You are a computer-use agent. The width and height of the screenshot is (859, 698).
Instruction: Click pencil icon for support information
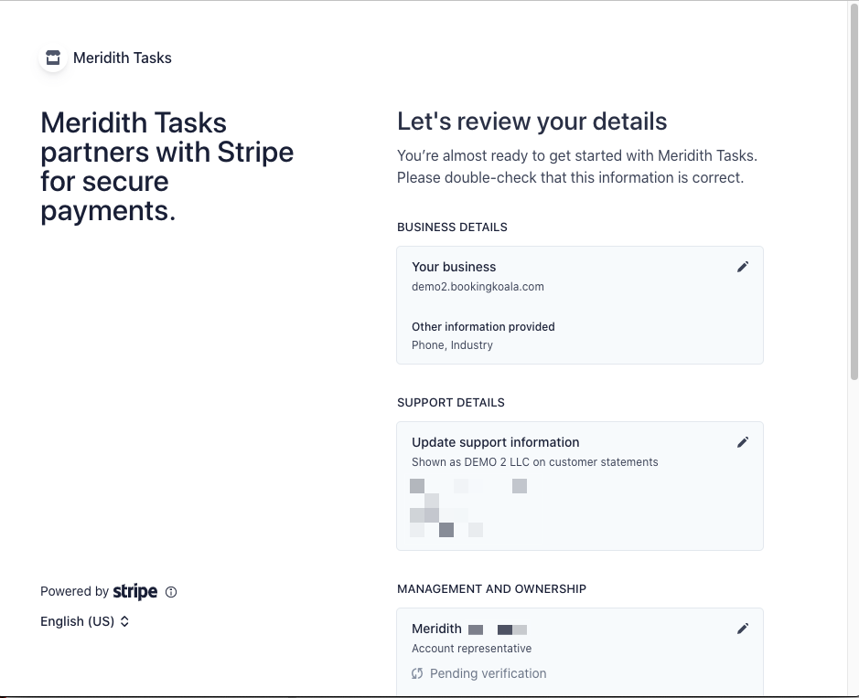coord(743,442)
